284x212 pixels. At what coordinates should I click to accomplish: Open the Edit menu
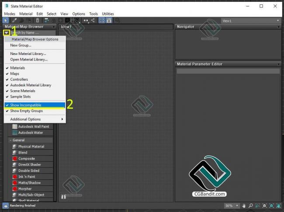tap(40, 14)
